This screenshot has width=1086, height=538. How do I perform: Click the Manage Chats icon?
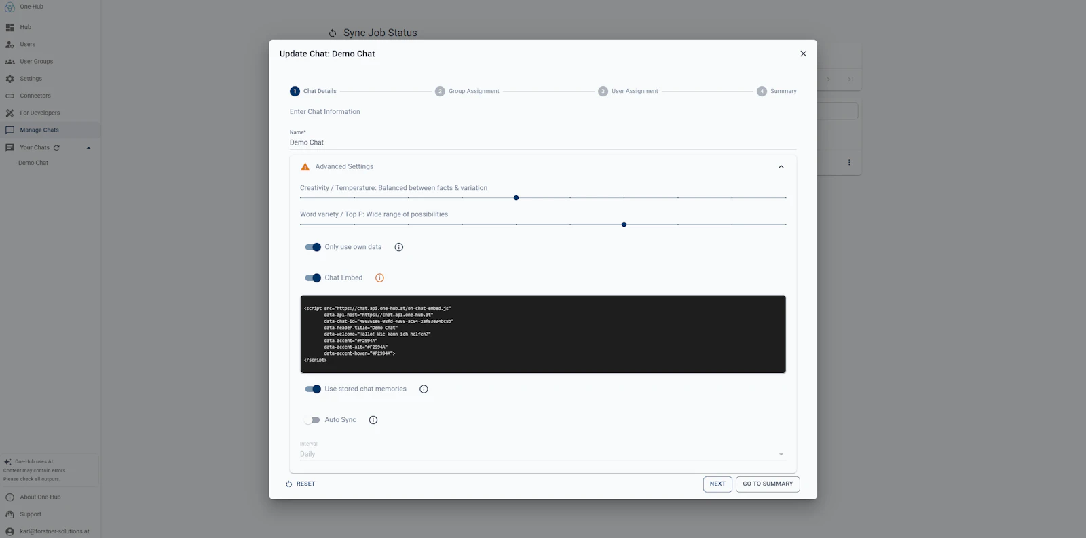click(x=10, y=130)
